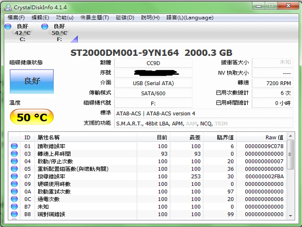The width and height of the screenshot is (302, 227).
Task: Open the 佈景主題(T) menu
Action: pyautogui.click(x=94, y=18)
